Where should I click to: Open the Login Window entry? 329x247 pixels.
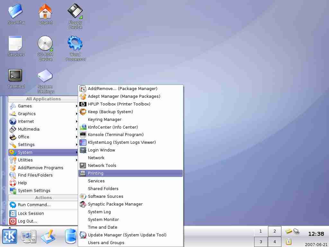point(130,150)
